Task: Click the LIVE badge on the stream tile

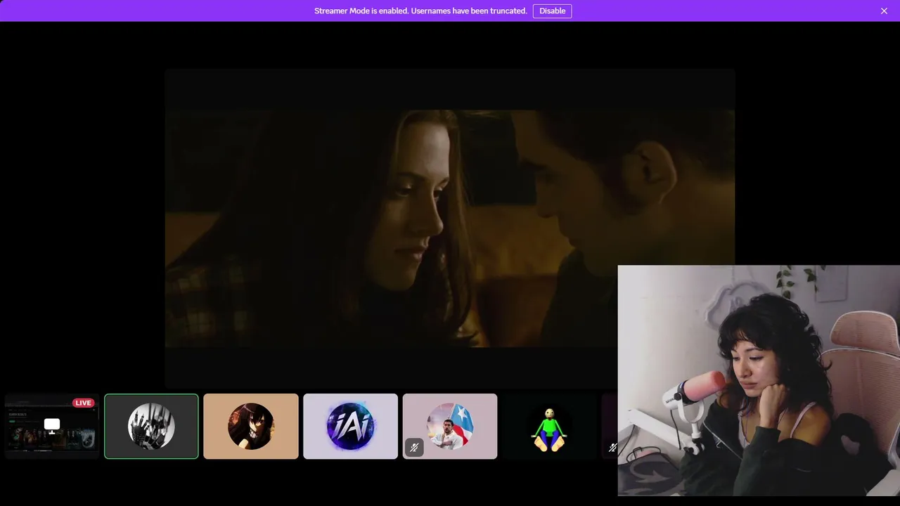Action: 84,403
